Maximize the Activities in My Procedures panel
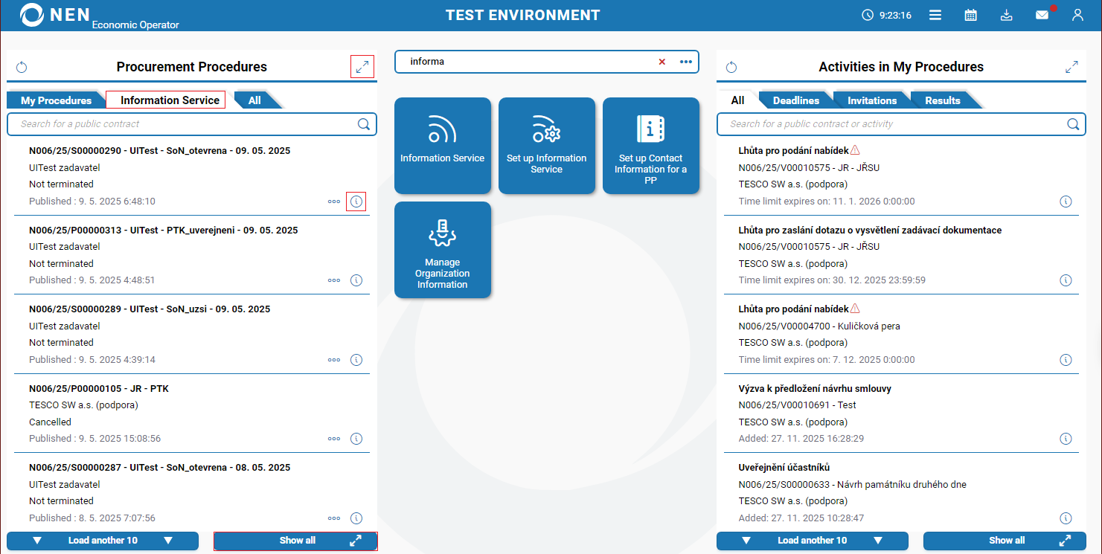 1071,67
